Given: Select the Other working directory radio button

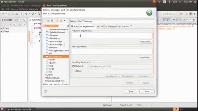Looking at the screenshot, I should pos(74,71).
